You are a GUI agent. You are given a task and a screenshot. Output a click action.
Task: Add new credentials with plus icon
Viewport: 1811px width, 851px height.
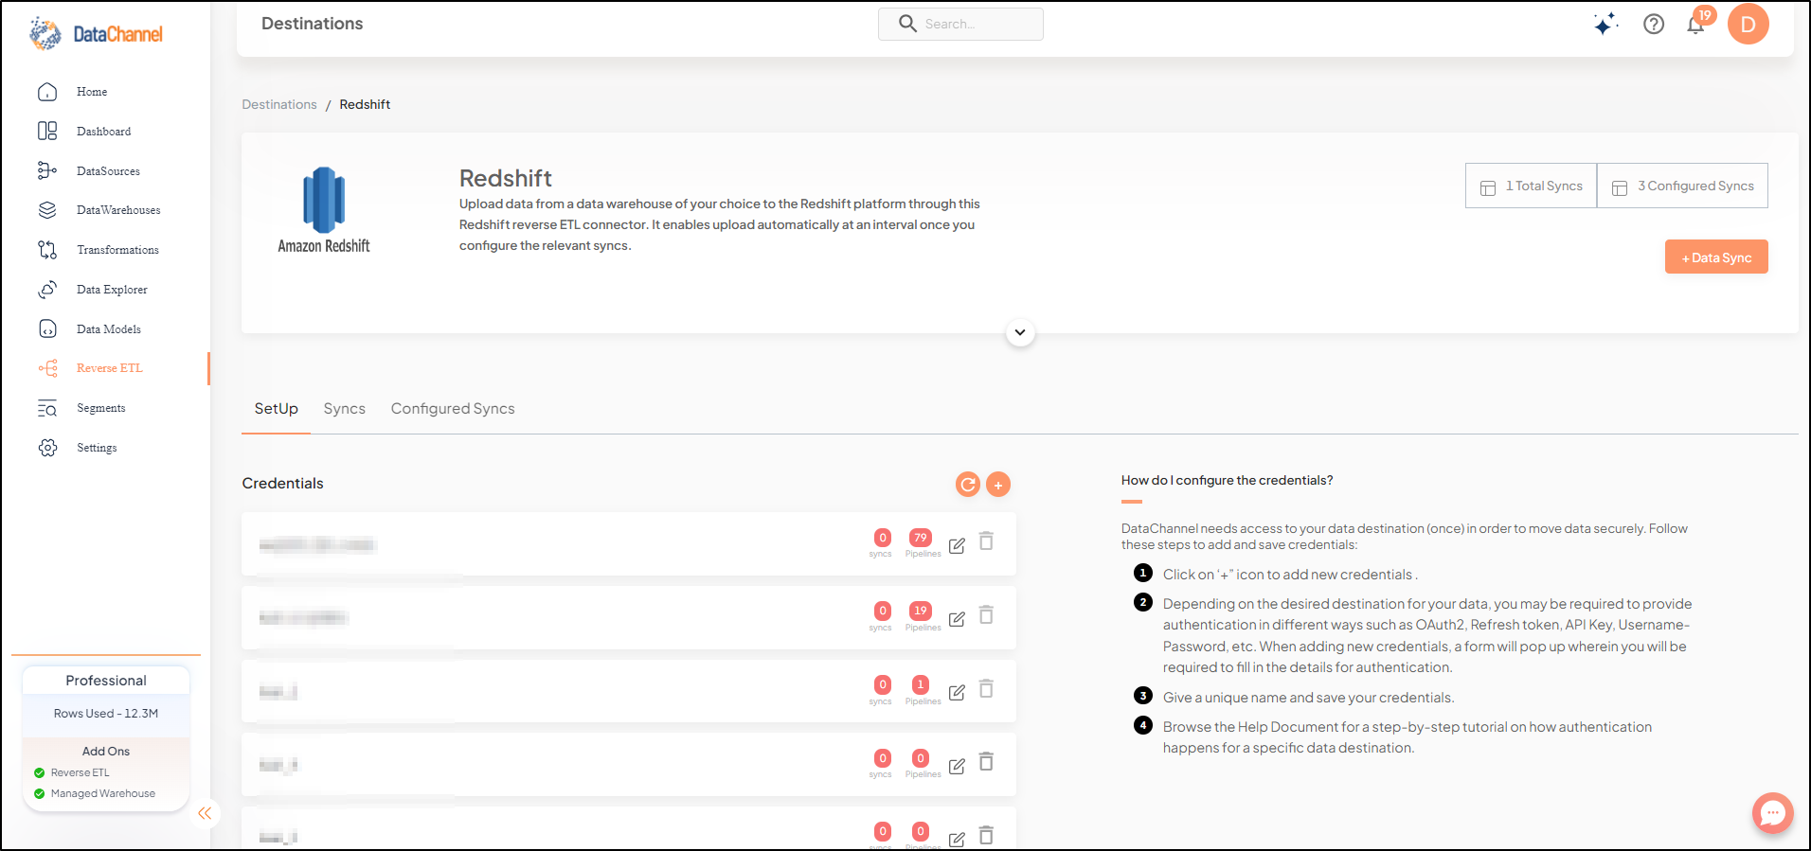click(x=998, y=485)
